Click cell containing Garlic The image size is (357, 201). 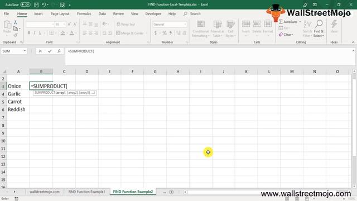(18, 94)
